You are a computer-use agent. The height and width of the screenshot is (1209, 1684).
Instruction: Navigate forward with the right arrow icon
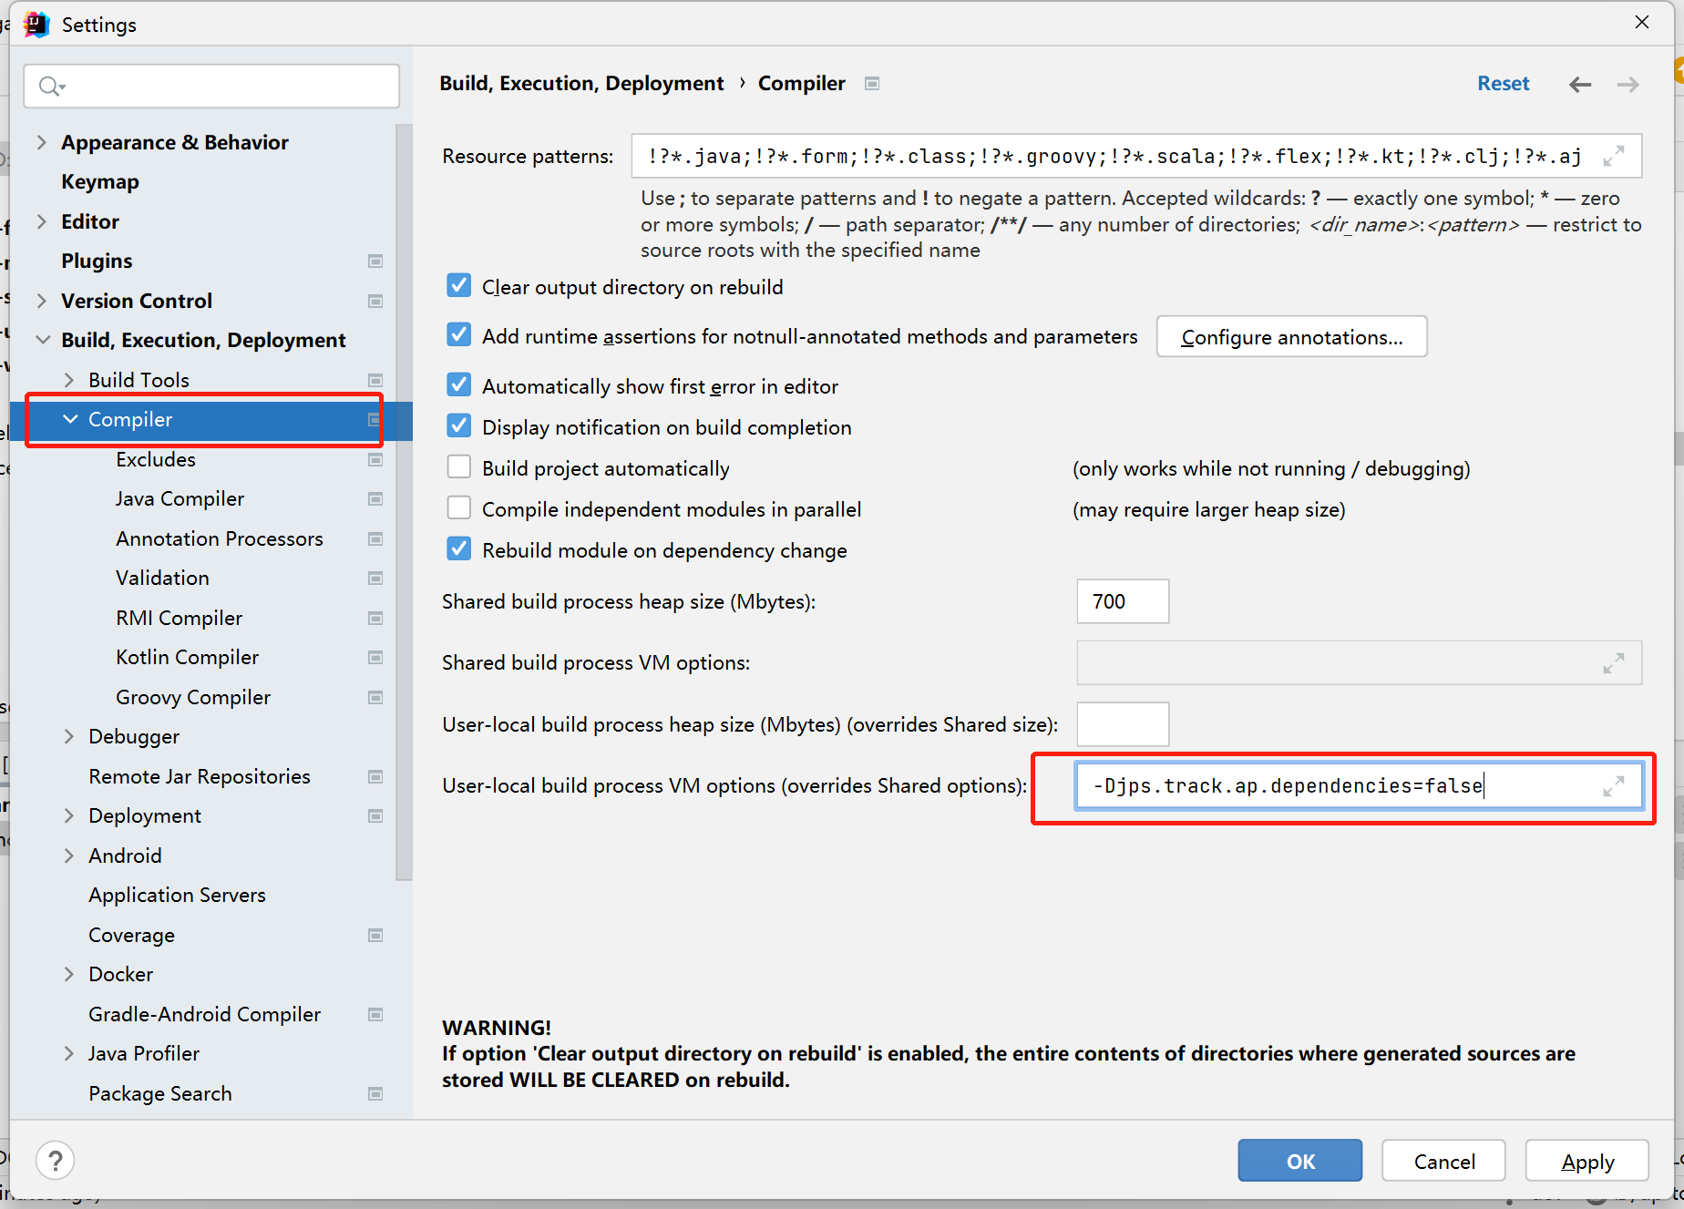pyautogui.click(x=1628, y=85)
